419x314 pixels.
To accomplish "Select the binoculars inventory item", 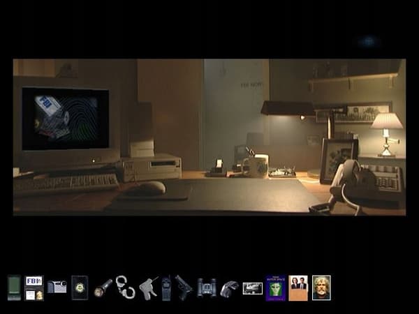I will click(x=207, y=287).
